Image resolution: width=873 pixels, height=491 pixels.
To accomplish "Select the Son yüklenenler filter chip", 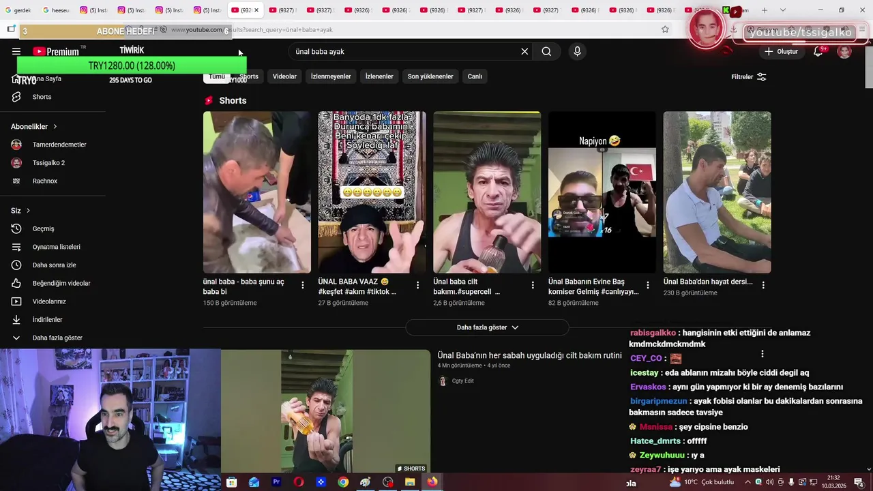I will pos(430,76).
